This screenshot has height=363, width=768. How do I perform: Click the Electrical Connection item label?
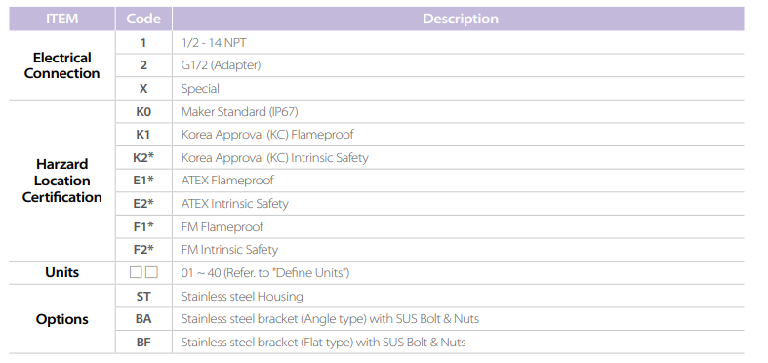coord(61,65)
